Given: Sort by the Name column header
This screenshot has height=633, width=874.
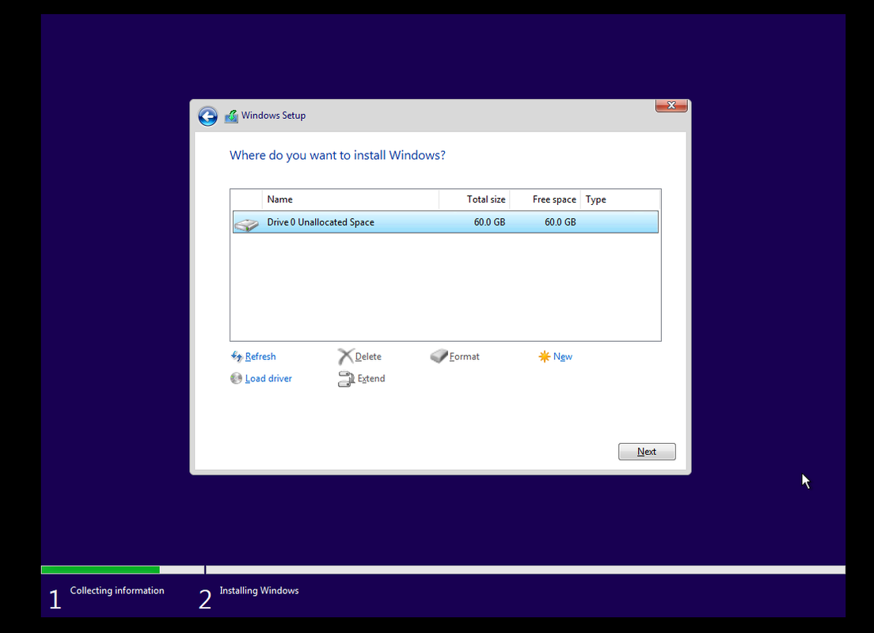Looking at the screenshot, I should [350, 199].
